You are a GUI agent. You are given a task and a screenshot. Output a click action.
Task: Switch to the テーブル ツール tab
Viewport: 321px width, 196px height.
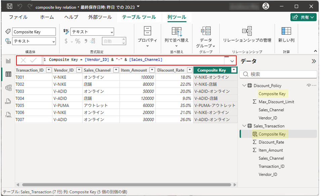139,17
